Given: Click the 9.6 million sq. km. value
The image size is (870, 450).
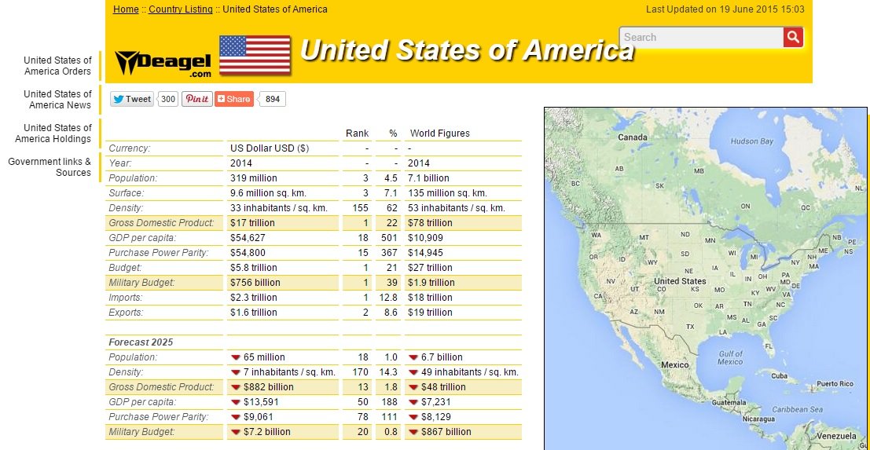Looking at the screenshot, I should pyautogui.click(x=268, y=193).
